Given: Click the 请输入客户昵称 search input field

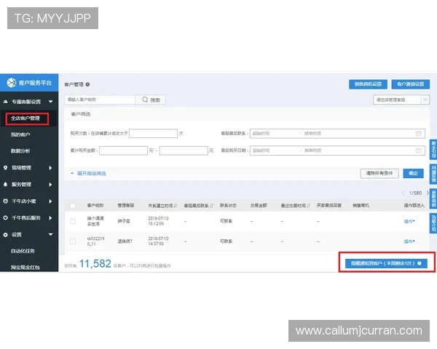Looking at the screenshot, I should tap(99, 100).
